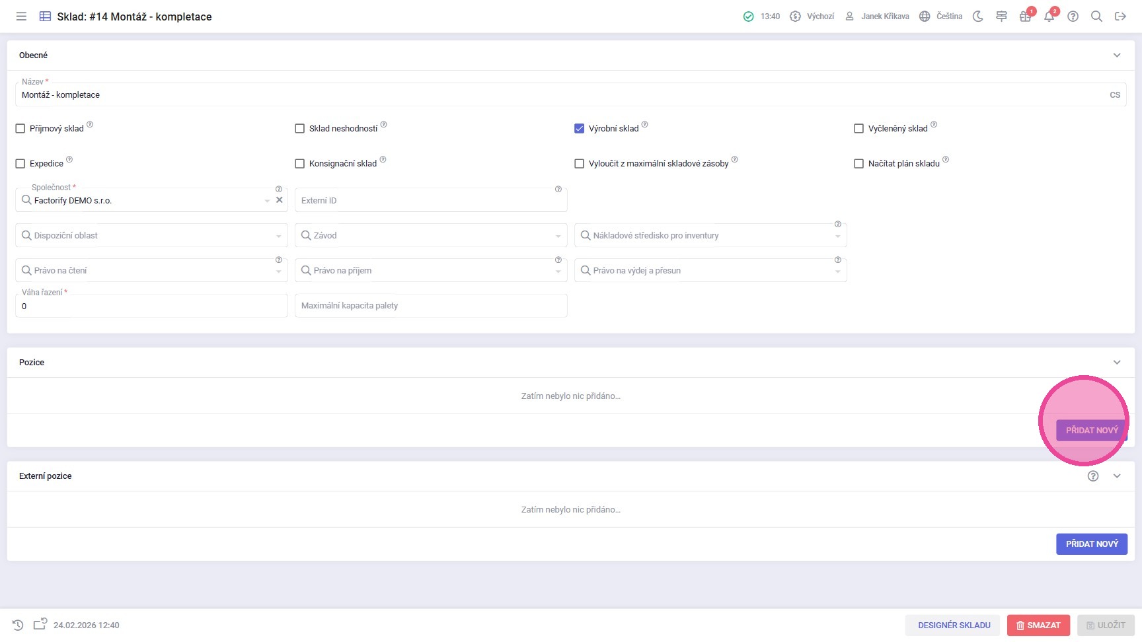Uncheck the Výrobní sklad checkbox
This screenshot has width=1142, height=642.
(580, 129)
